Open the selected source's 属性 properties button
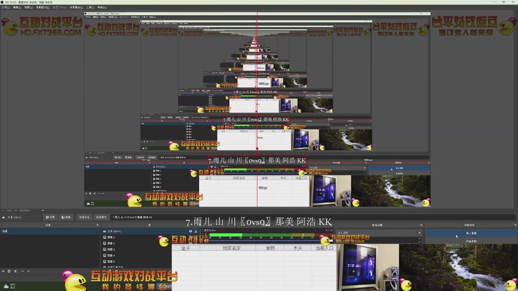Viewport: 518px width, 291px height. coord(51,217)
